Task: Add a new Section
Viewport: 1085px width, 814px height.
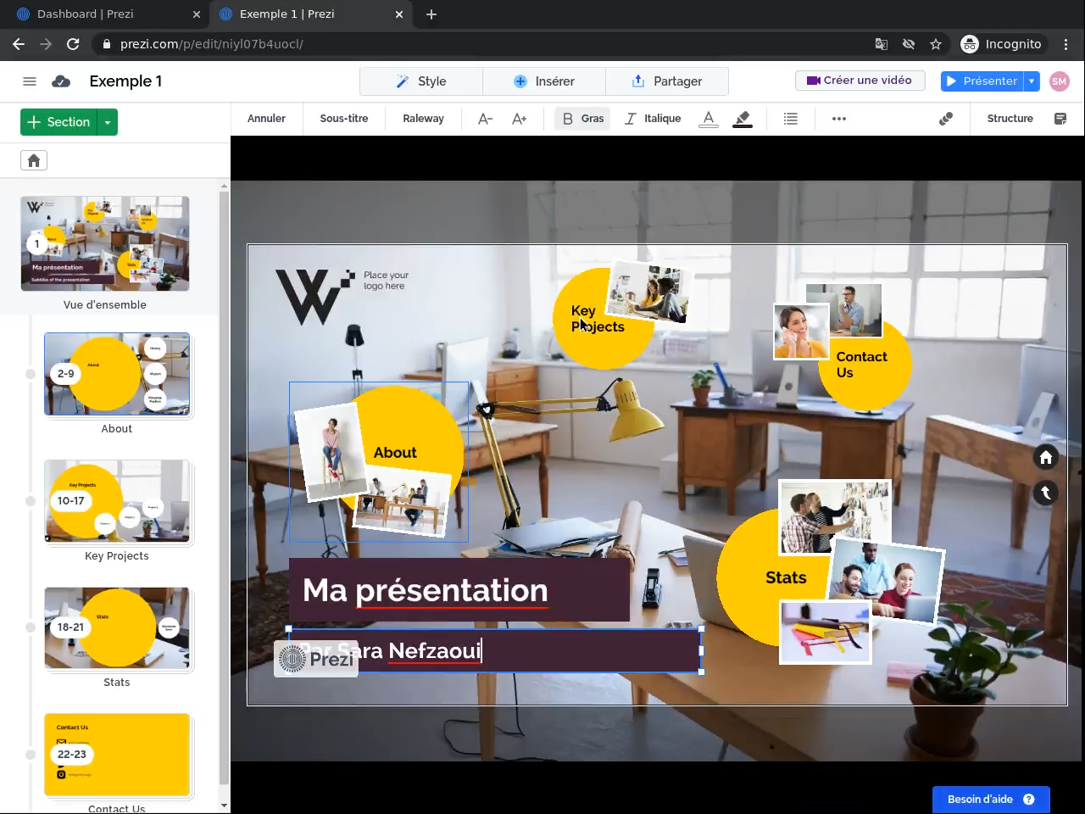Action: (x=58, y=122)
